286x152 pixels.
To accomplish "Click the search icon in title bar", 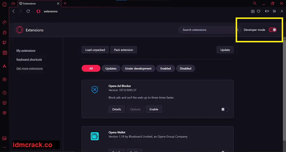I will [x=255, y=3].
